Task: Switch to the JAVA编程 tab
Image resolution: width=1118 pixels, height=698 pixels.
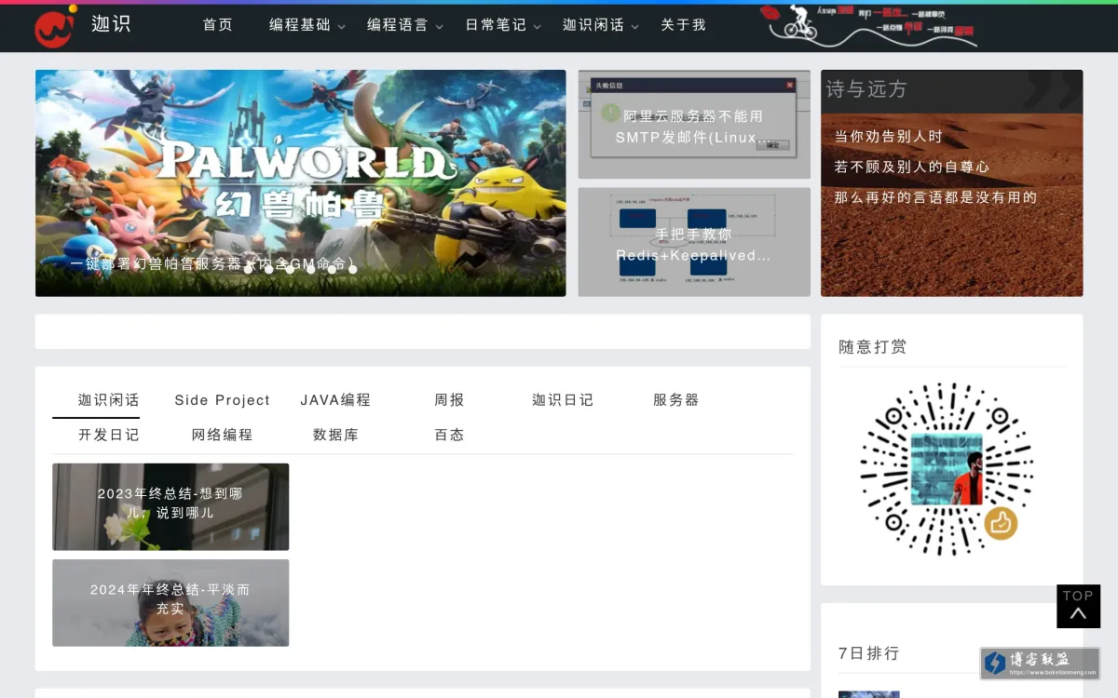Action: (335, 400)
